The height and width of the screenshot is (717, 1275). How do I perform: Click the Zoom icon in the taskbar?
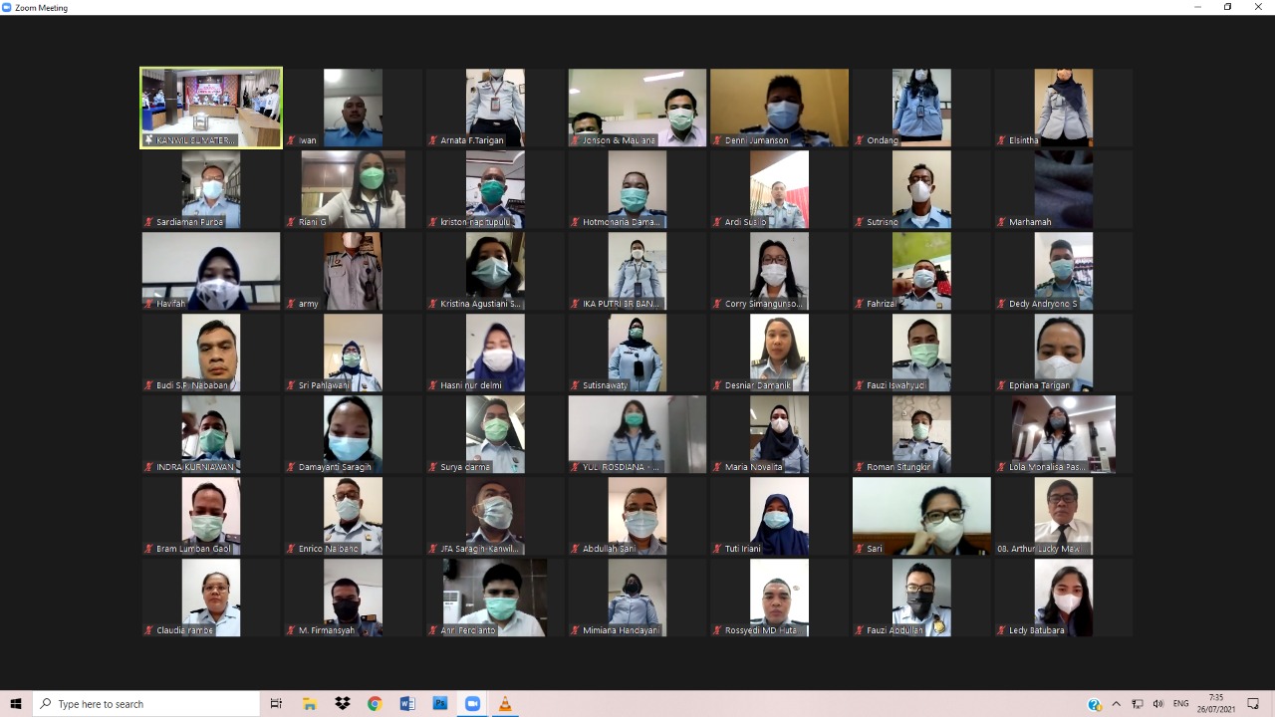(x=472, y=704)
